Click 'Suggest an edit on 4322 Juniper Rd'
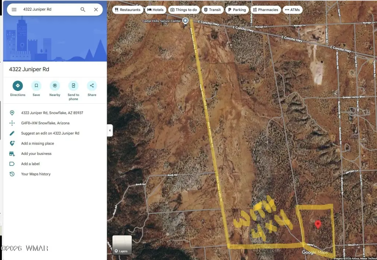 click(50, 133)
